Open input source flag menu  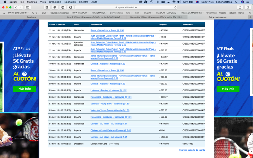[x=197, y=2]
